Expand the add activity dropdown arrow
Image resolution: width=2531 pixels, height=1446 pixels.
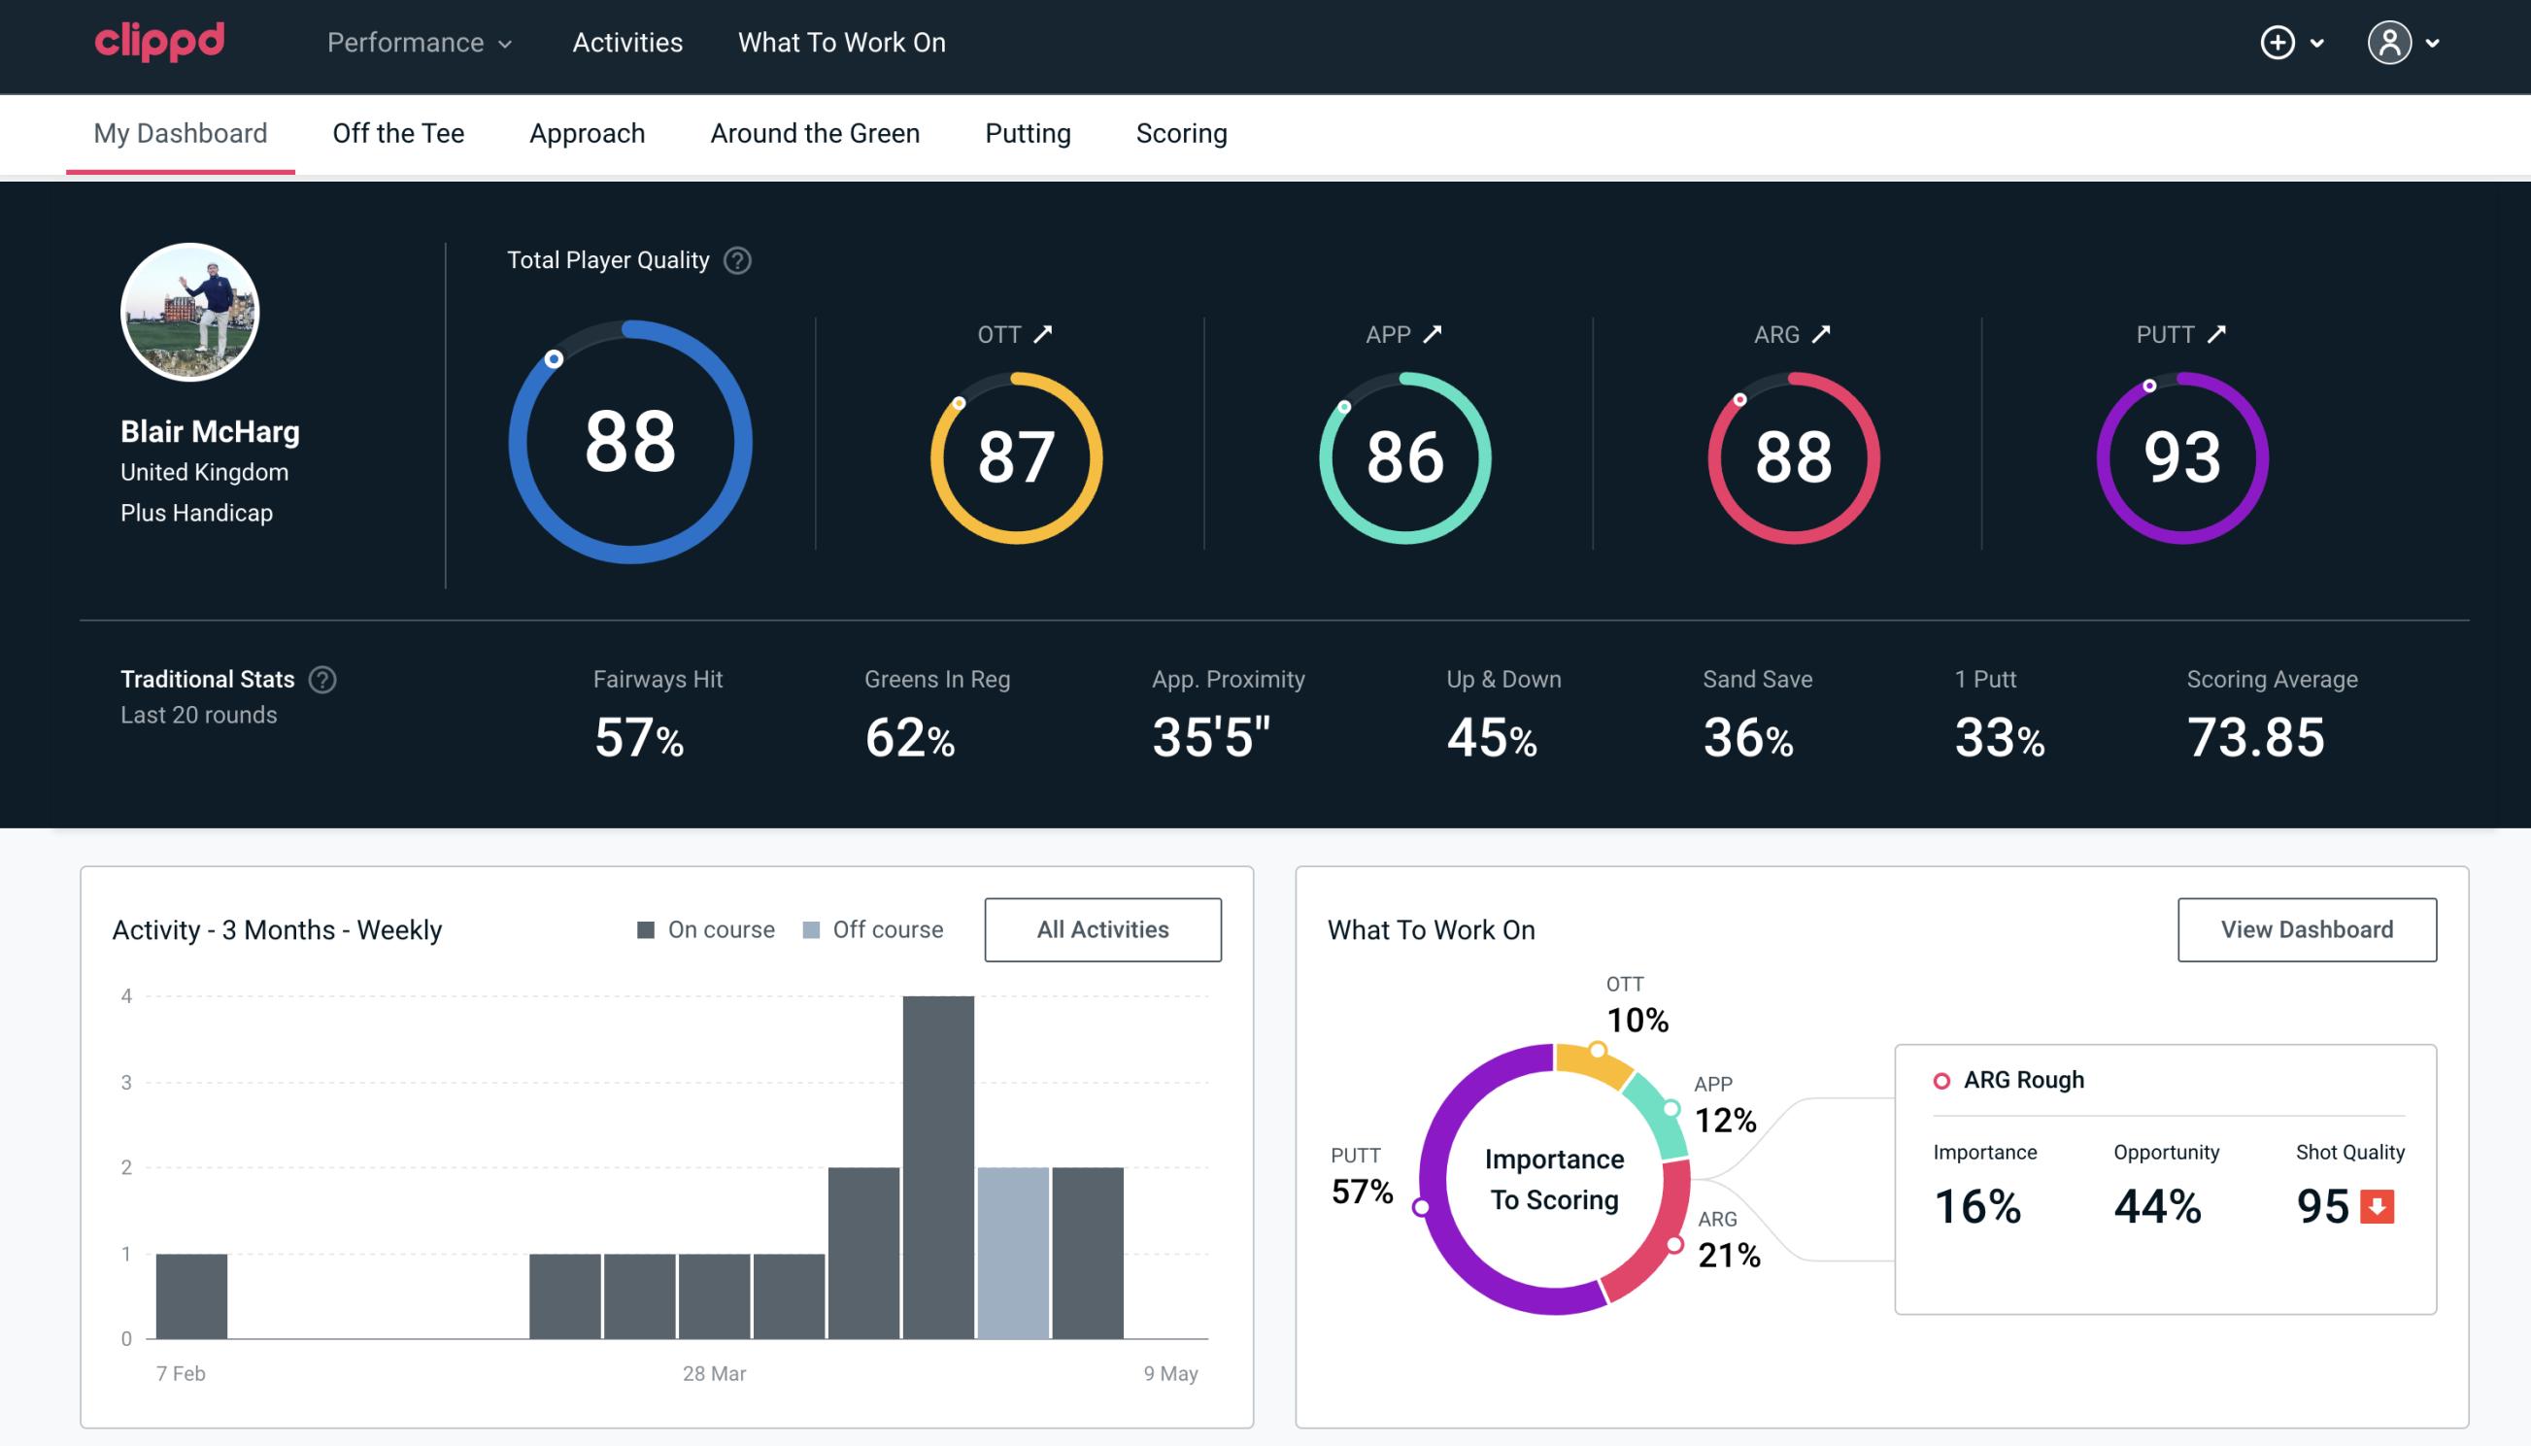point(2324,42)
